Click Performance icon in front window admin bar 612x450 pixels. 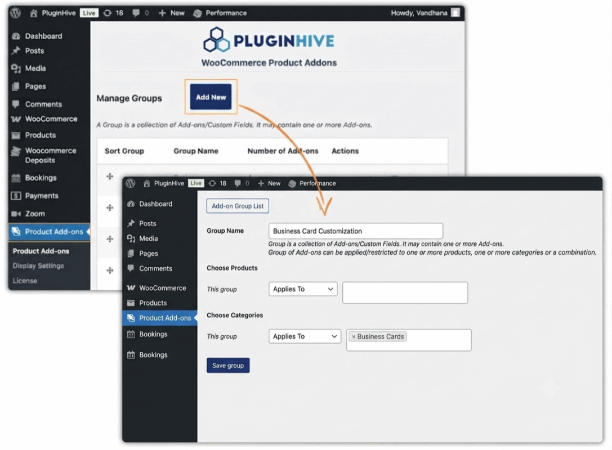click(292, 184)
